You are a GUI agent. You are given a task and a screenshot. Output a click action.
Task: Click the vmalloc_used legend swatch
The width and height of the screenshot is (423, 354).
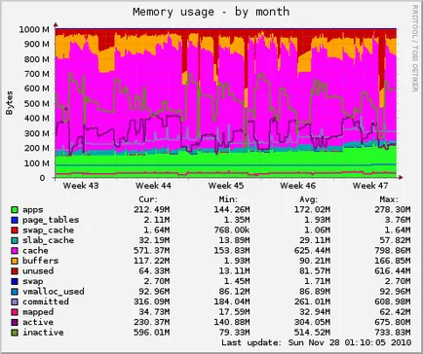click(x=15, y=292)
